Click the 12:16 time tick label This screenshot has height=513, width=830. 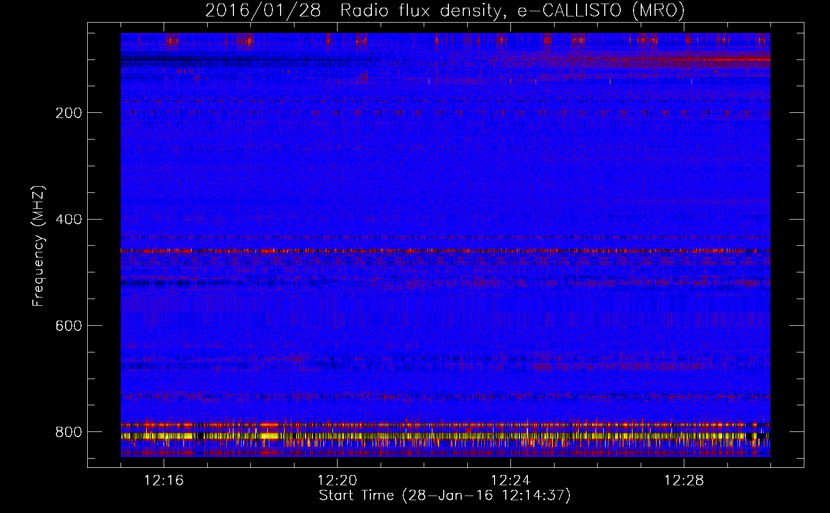(164, 481)
